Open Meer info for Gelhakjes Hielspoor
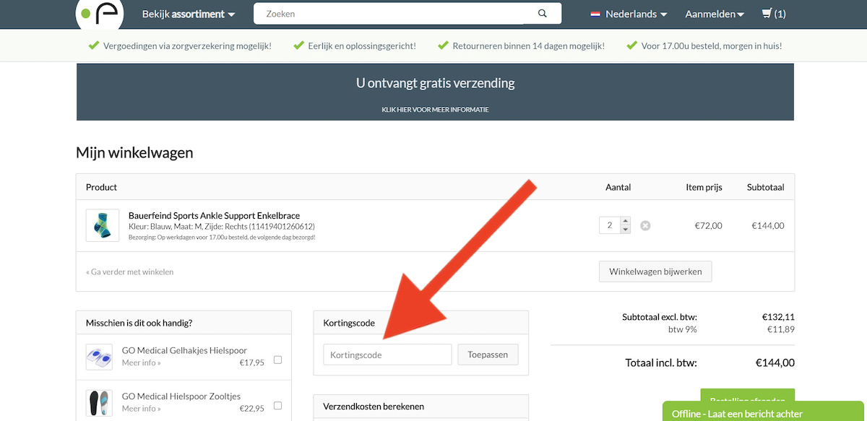Image resolution: width=867 pixels, height=421 pixels. pos(141,363)
